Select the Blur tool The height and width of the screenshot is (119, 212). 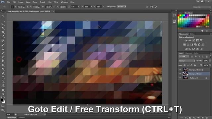click(3, 65)
